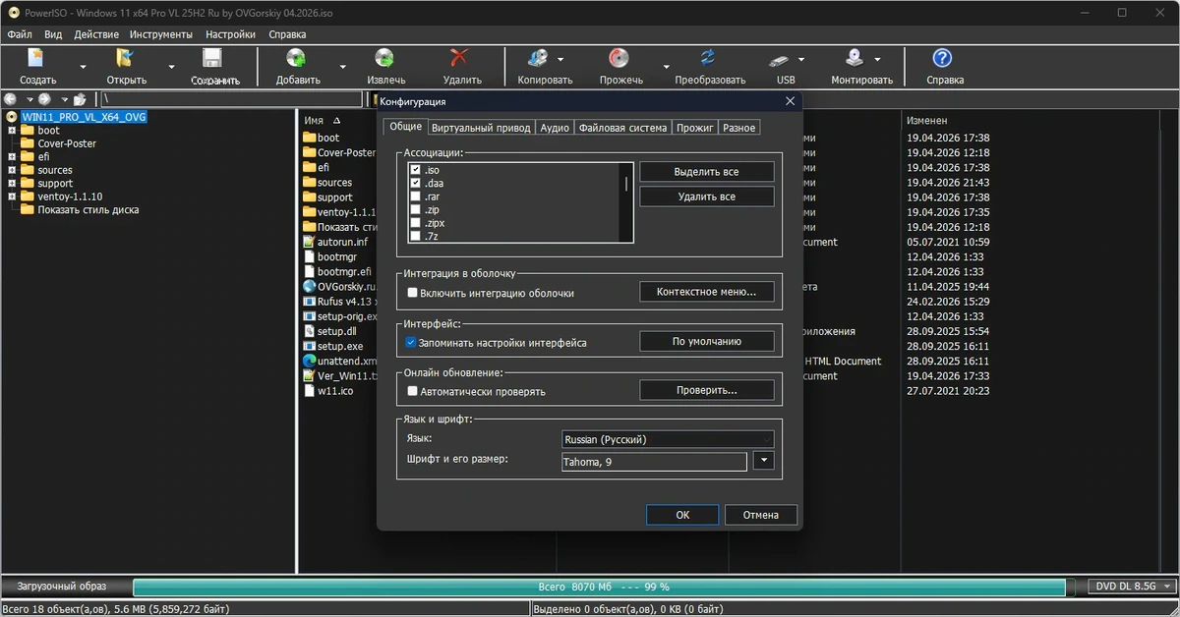Switch to the Файловая система tab
The height and width of the screenshot is (617, 1180).
[622, 128]
